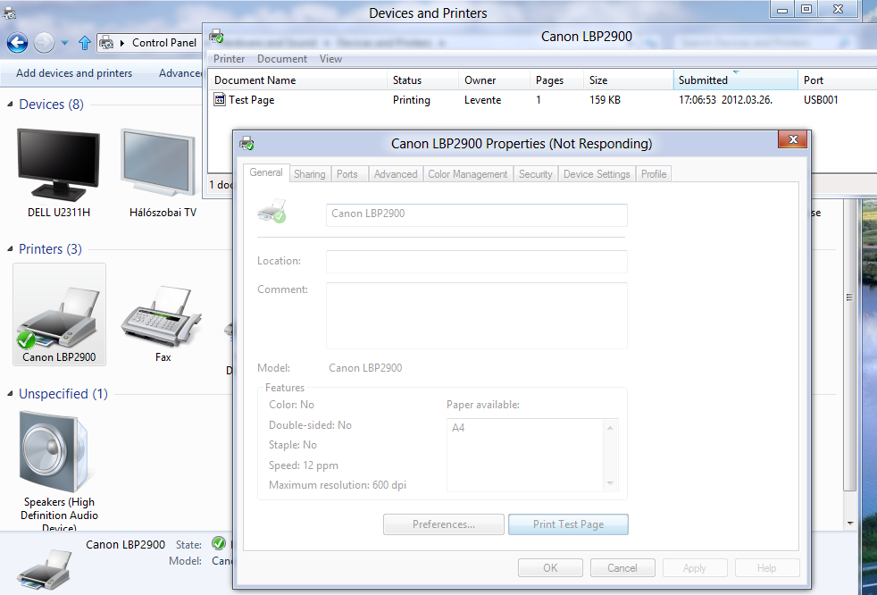Click the Forward navigation arrow

(44, 43)
